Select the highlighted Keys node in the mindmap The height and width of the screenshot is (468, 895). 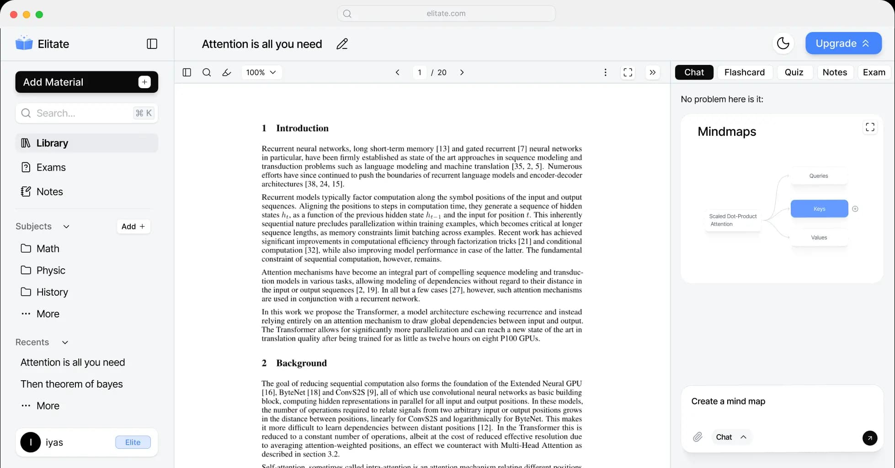coord(819,208)
